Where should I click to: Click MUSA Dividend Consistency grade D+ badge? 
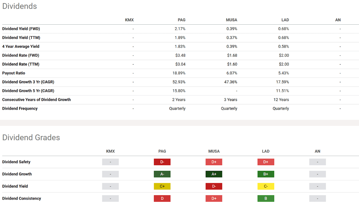click(x=214, y=199)
